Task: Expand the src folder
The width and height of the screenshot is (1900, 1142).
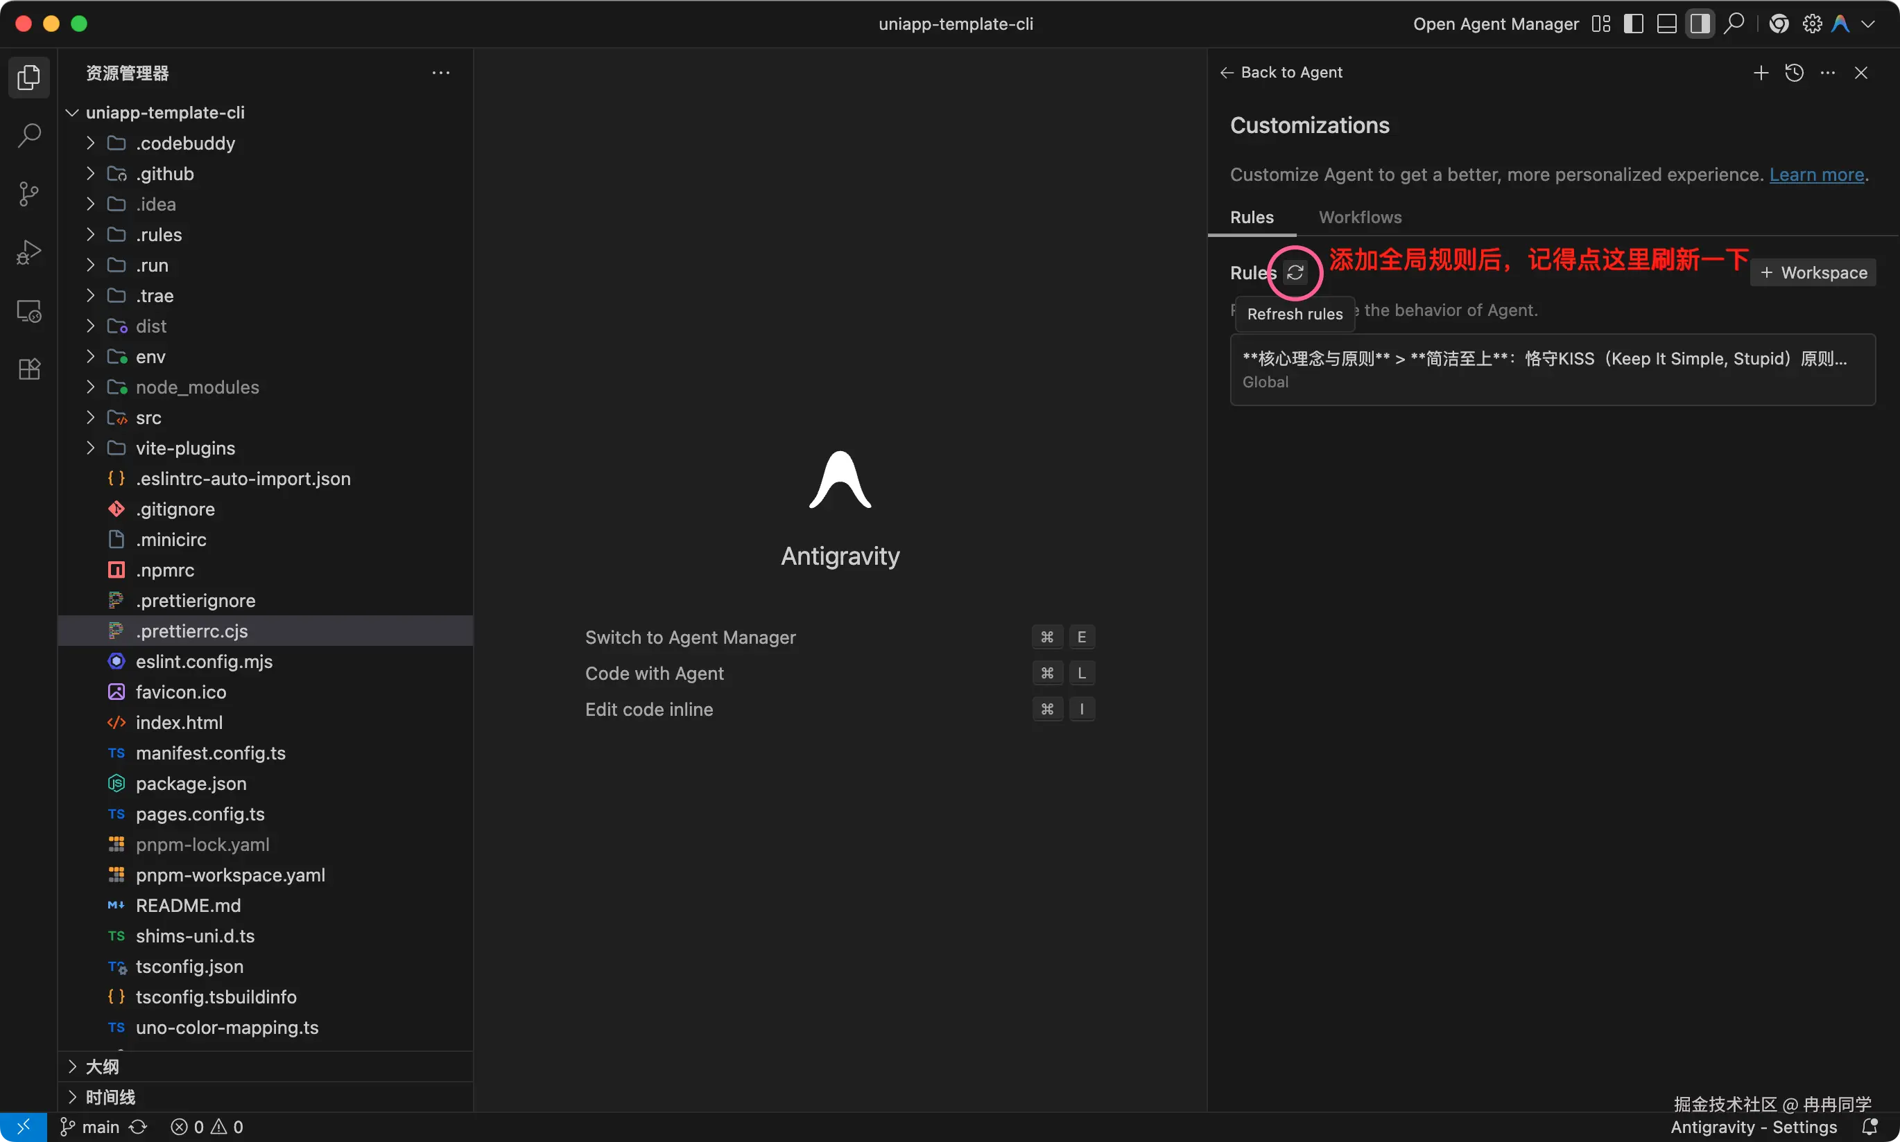Action: (148, 418)
